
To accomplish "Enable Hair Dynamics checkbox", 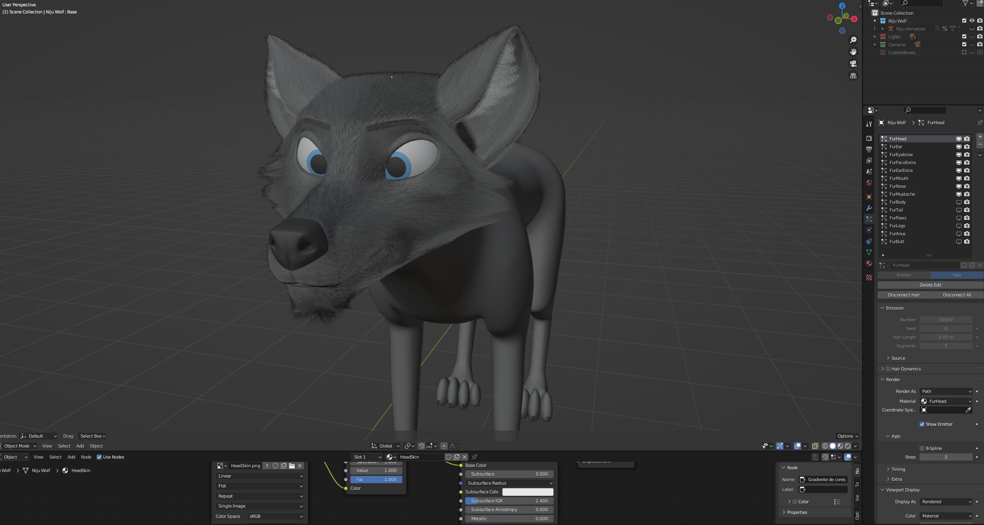I will pos(888,369).
